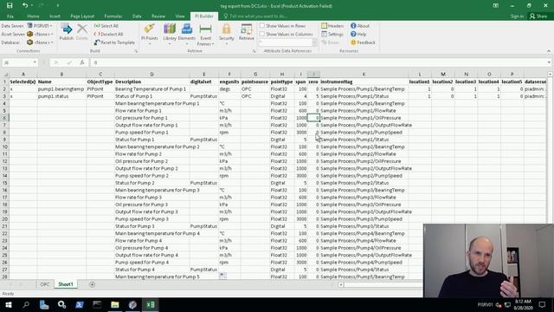This screenshot has width=554, height=312.
Task: Open the undo history dropdown arrow
Action: pos(32,6)
